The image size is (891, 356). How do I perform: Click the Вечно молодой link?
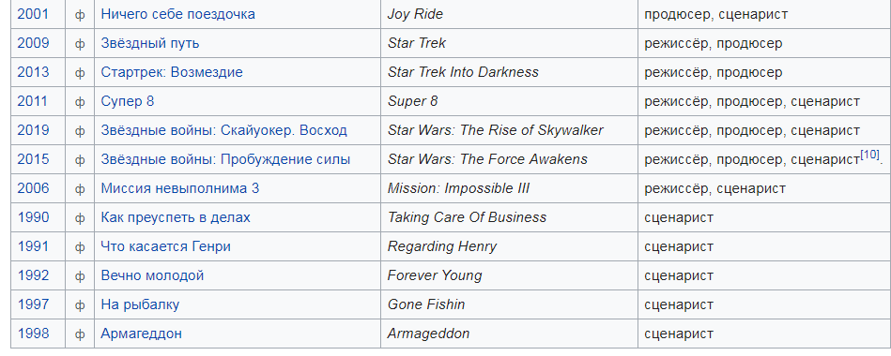pyautogui.click(x=152, y=275)
